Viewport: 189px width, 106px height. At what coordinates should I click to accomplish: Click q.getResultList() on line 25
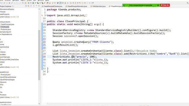tap(65, 45)
